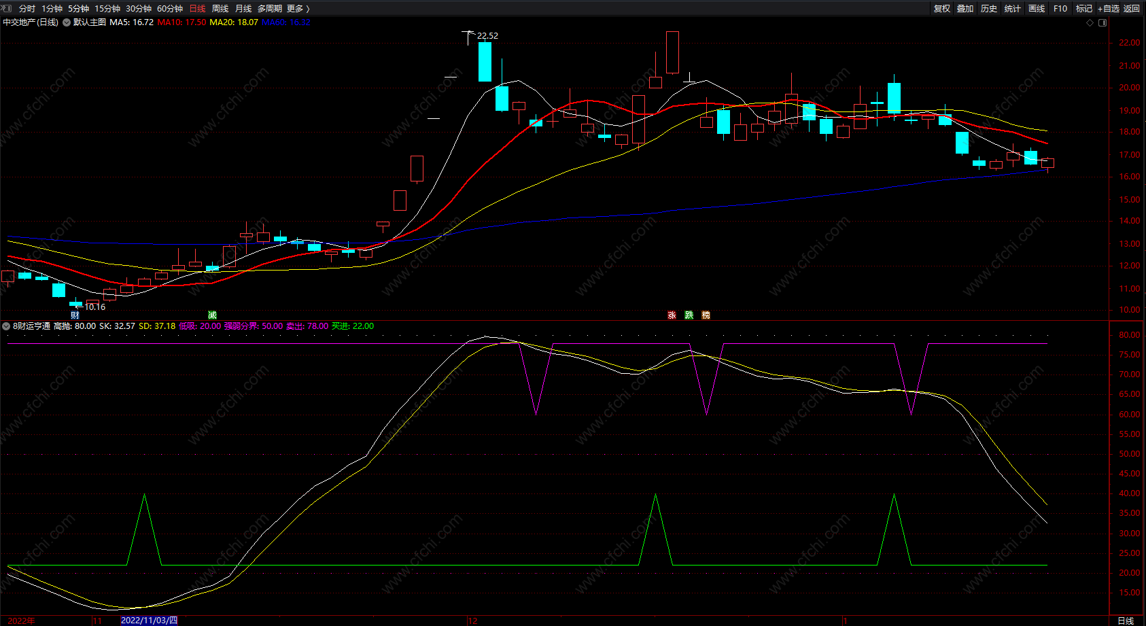The image size is (1146, 626).
Task: Toggle the side panel icon beside the diamond
Action: point(1102,22)
